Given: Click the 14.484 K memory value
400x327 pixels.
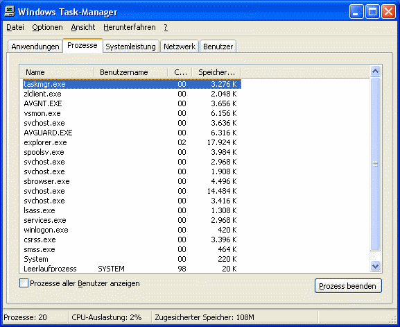Looking at the screenshot, I should (x=222, y=191).
